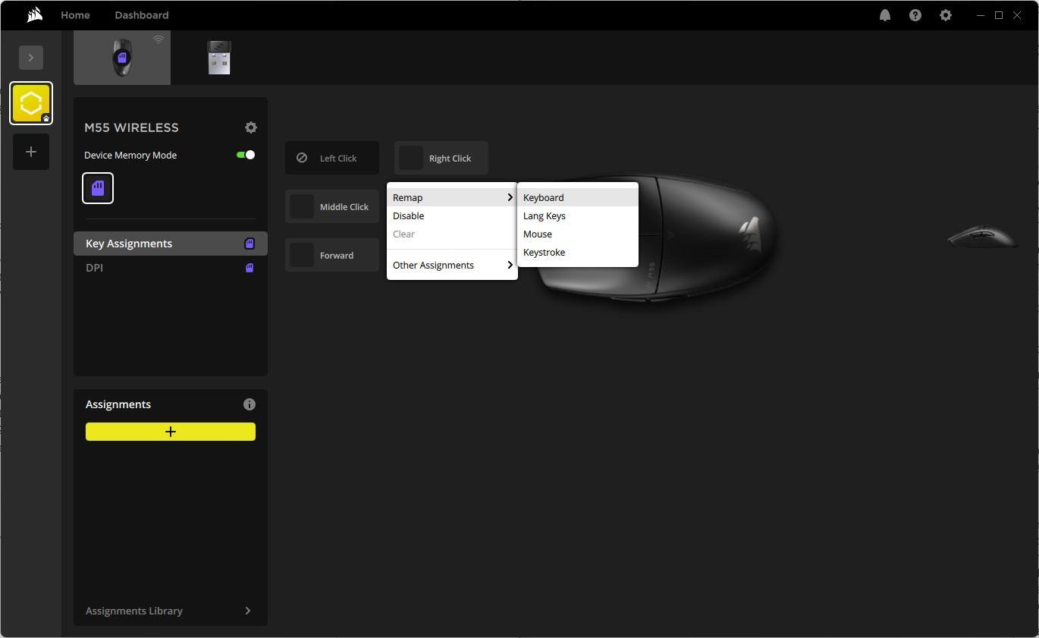Add a new profile with plus icon
The image size is (1039, 638).
[31, 152]
